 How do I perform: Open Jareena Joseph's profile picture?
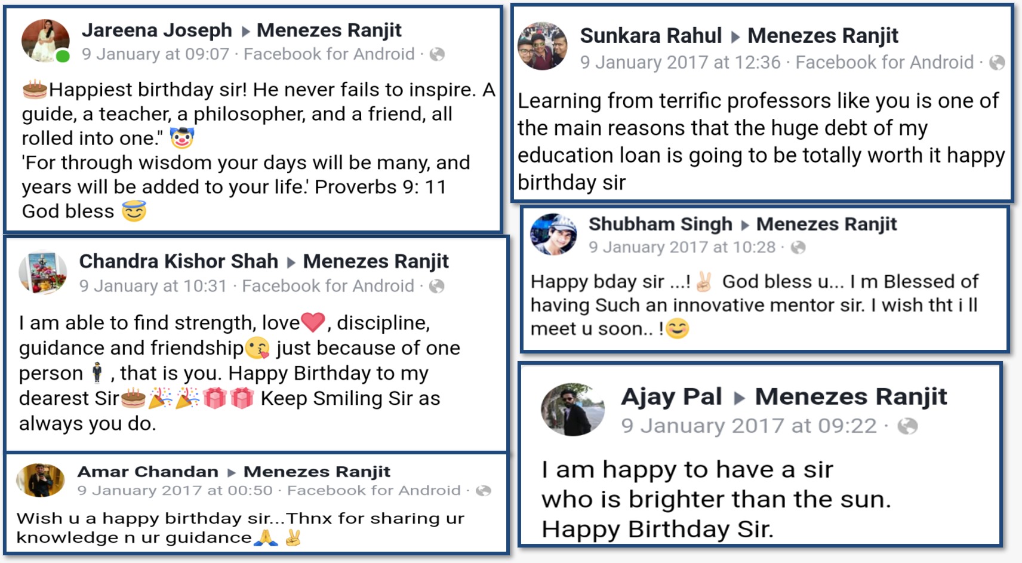point(45,41)
